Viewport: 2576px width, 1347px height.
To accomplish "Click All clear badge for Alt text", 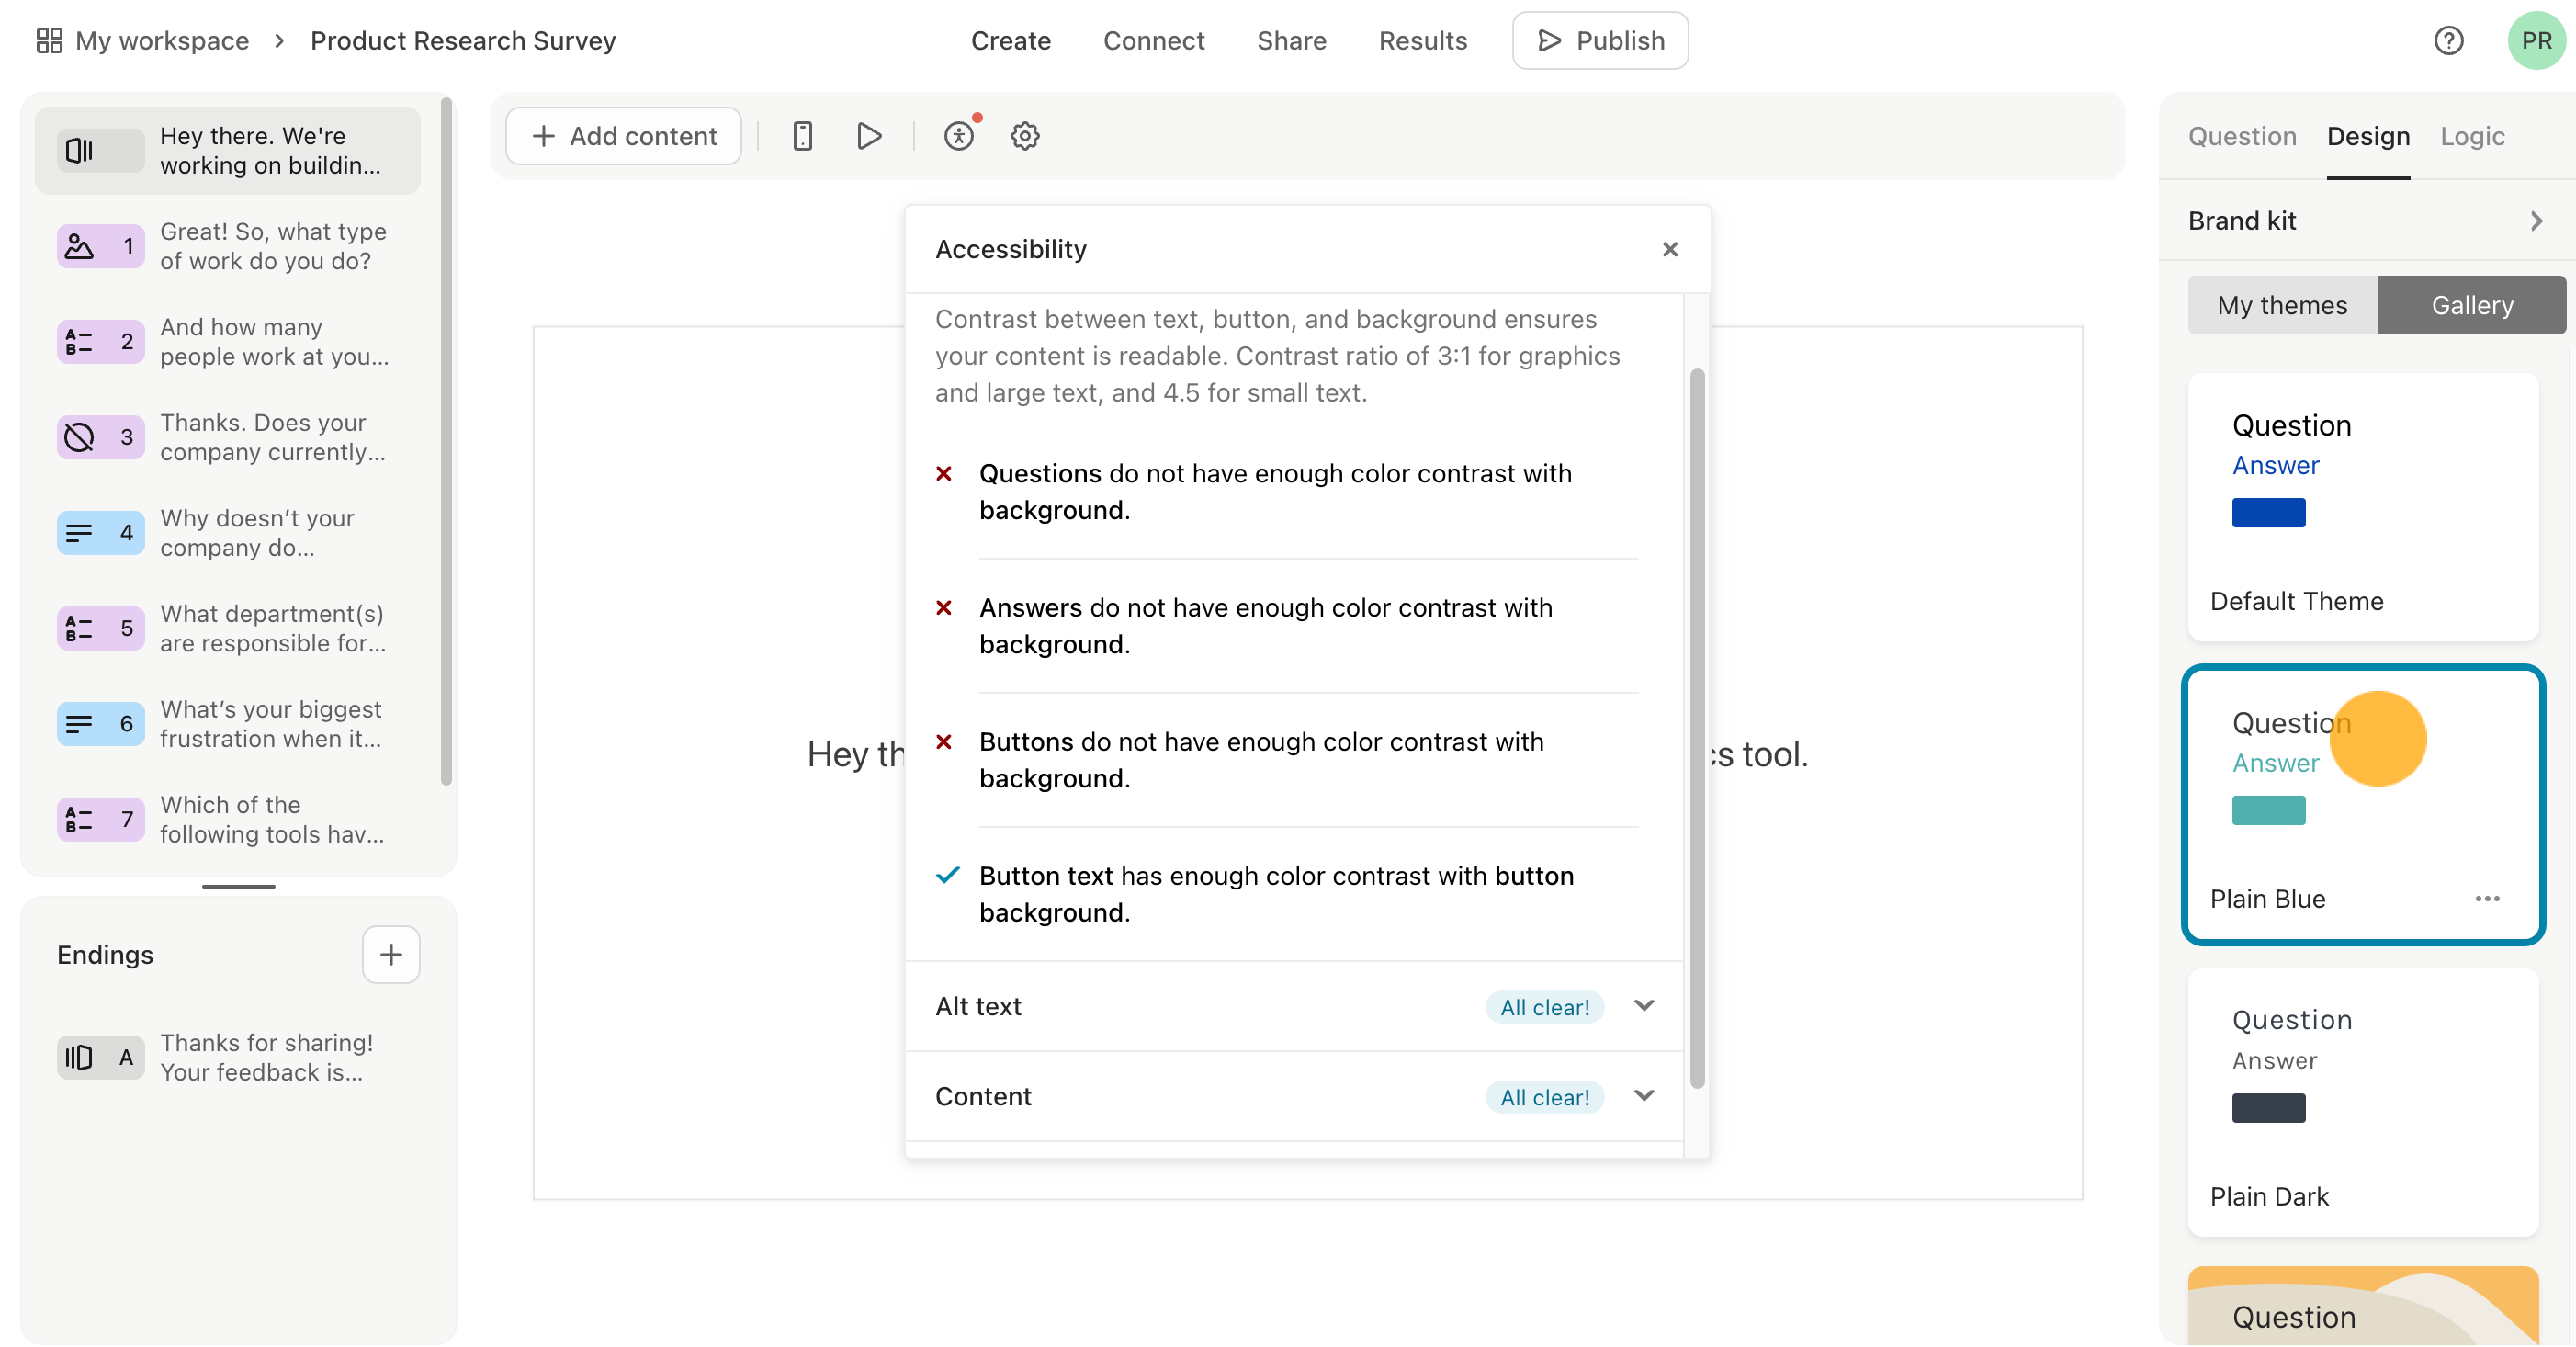I will (x=1544, y=1007).
